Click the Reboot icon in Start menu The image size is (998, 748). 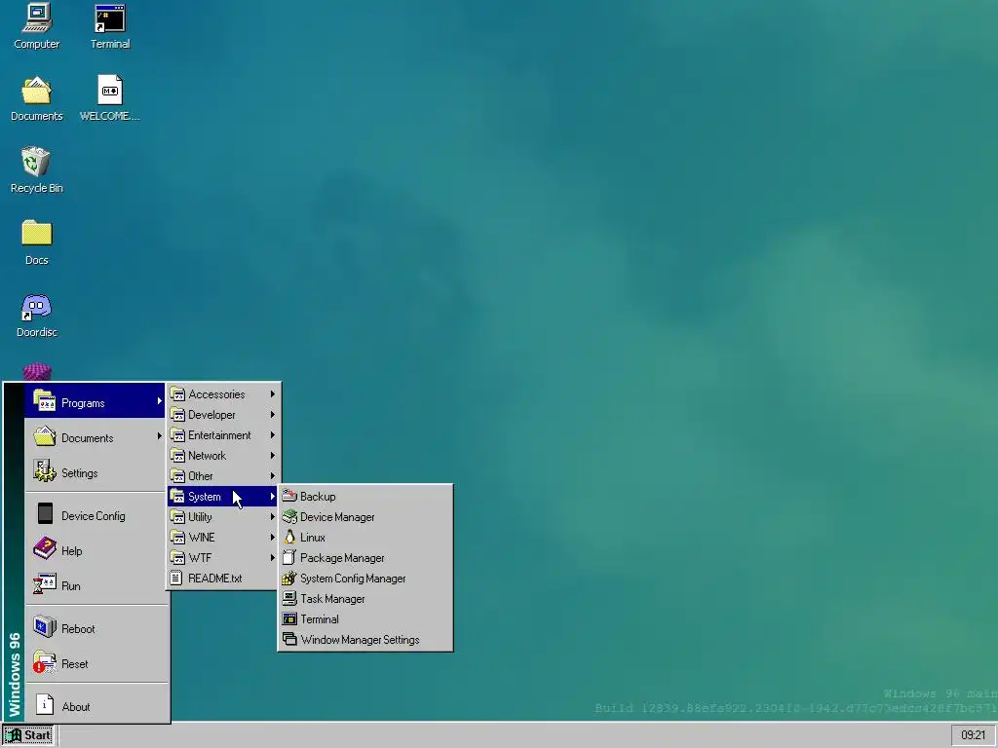[x=45, y=626]
